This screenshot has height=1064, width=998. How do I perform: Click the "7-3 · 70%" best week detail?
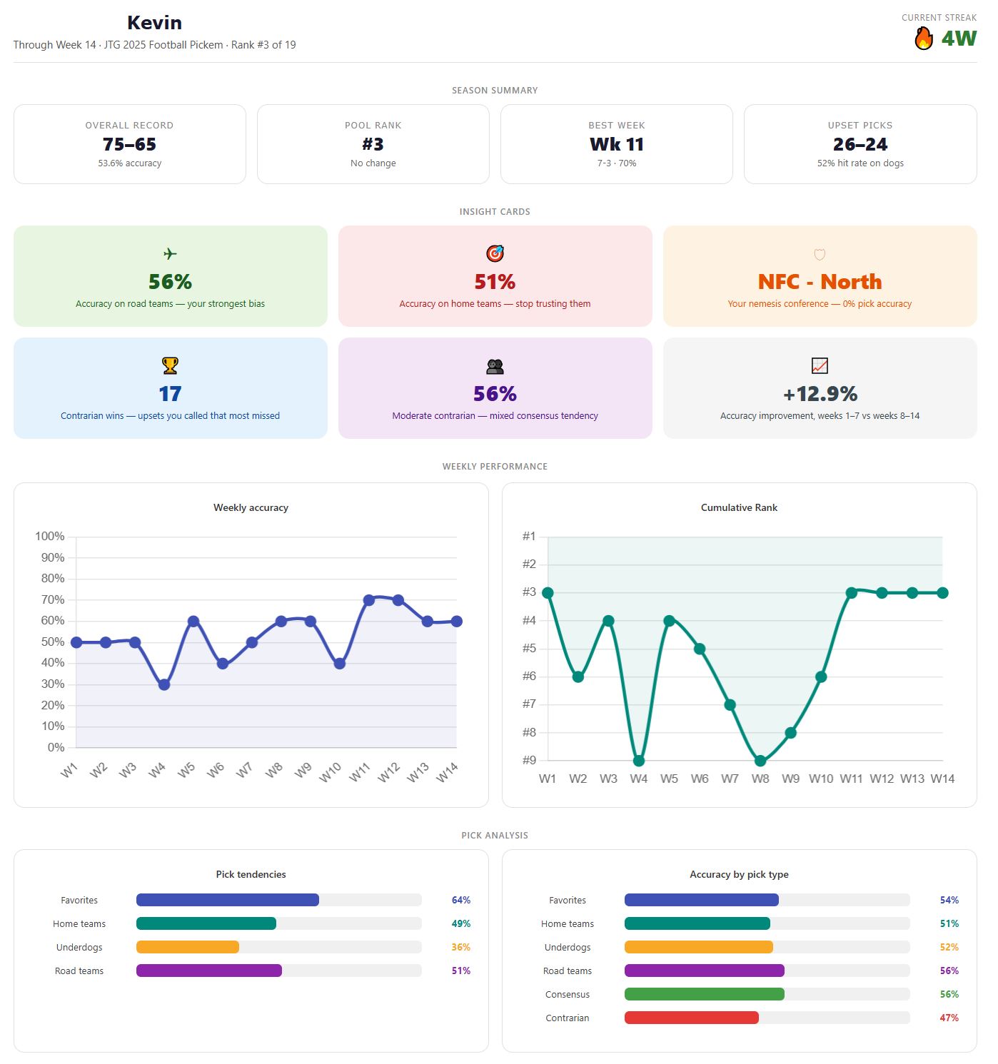click(617, 163)
